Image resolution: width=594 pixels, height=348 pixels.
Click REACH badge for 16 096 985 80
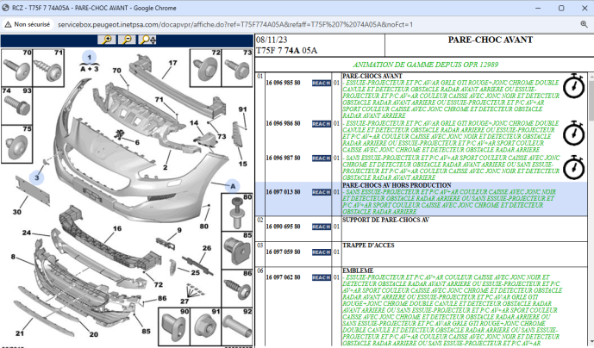pyautogui.click(x=322, y=83)
